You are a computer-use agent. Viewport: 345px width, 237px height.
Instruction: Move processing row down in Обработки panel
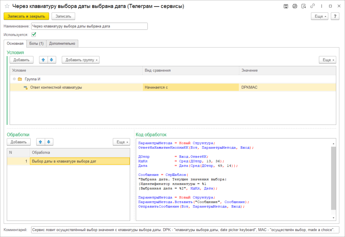(x=49, y=142)
